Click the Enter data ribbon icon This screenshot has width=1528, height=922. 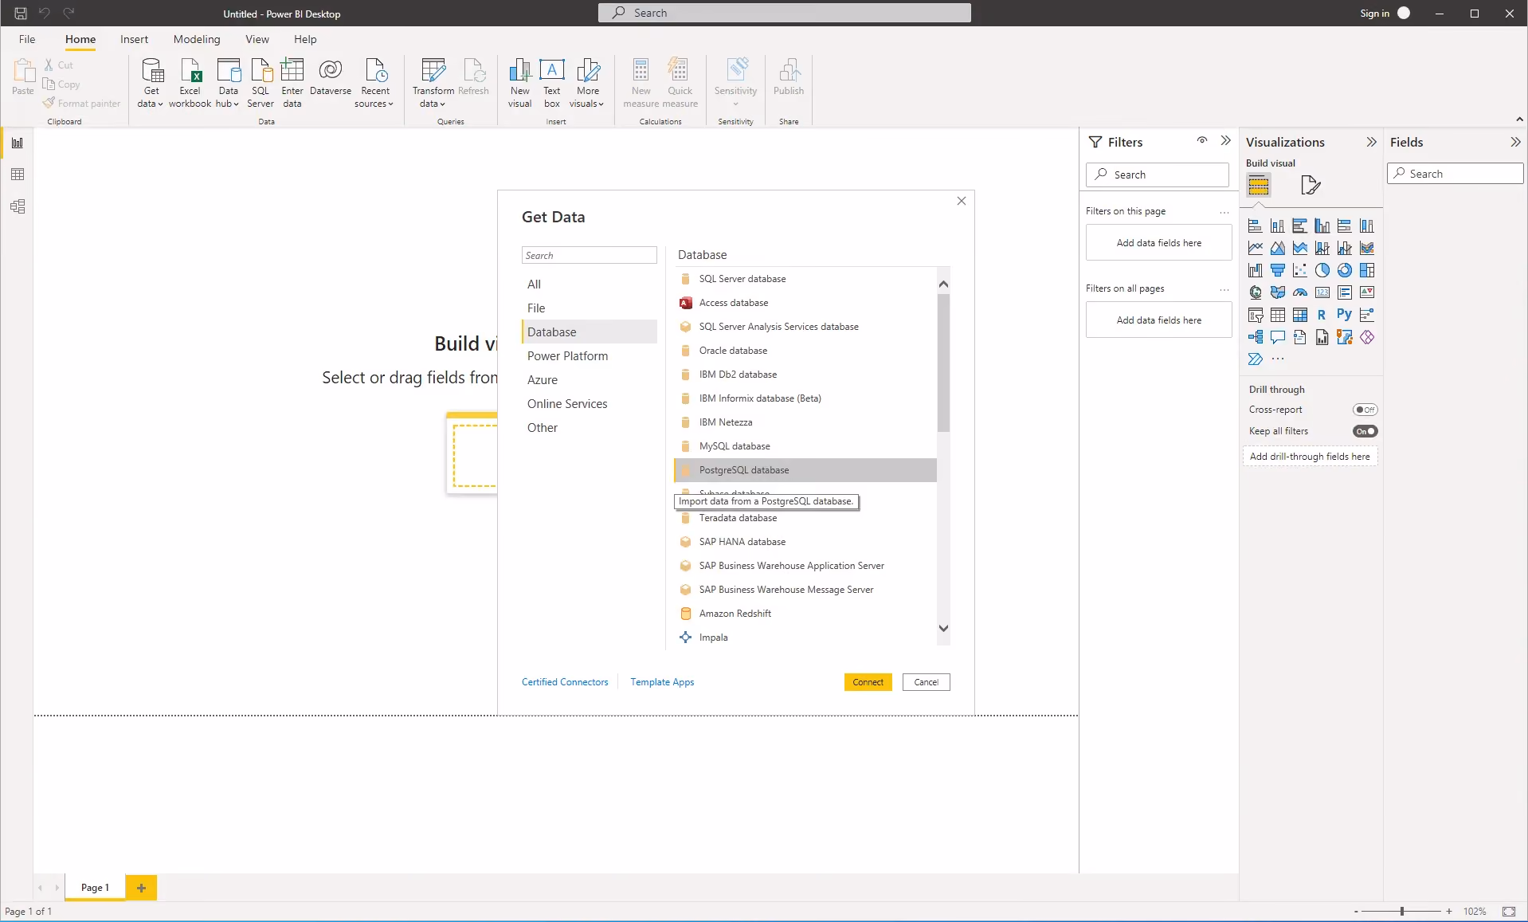tap(292, 83)
